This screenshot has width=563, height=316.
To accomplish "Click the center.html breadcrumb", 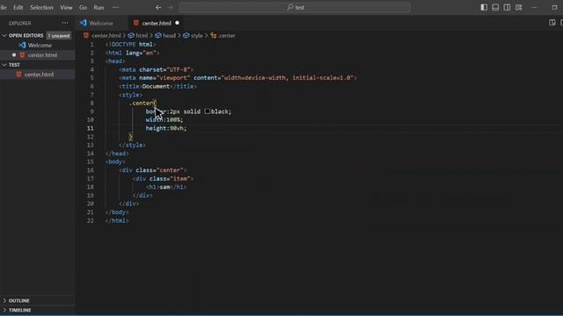I will (106, 35).
